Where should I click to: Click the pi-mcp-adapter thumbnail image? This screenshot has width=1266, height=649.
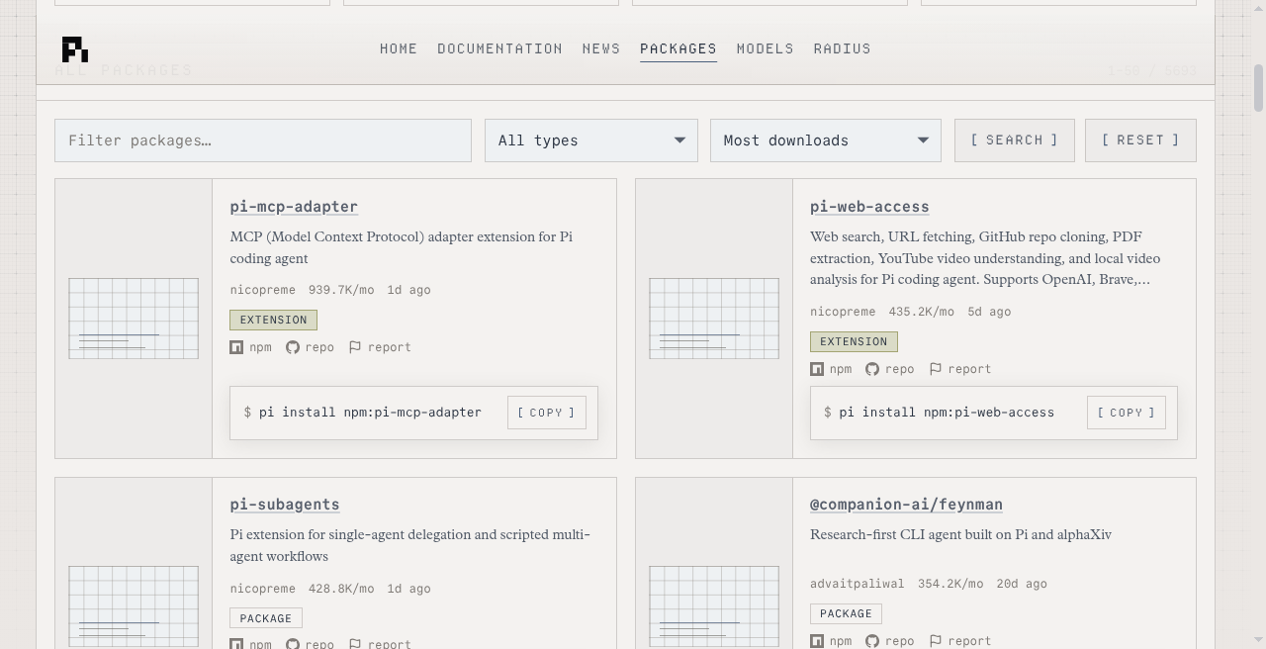coord(134,319)
